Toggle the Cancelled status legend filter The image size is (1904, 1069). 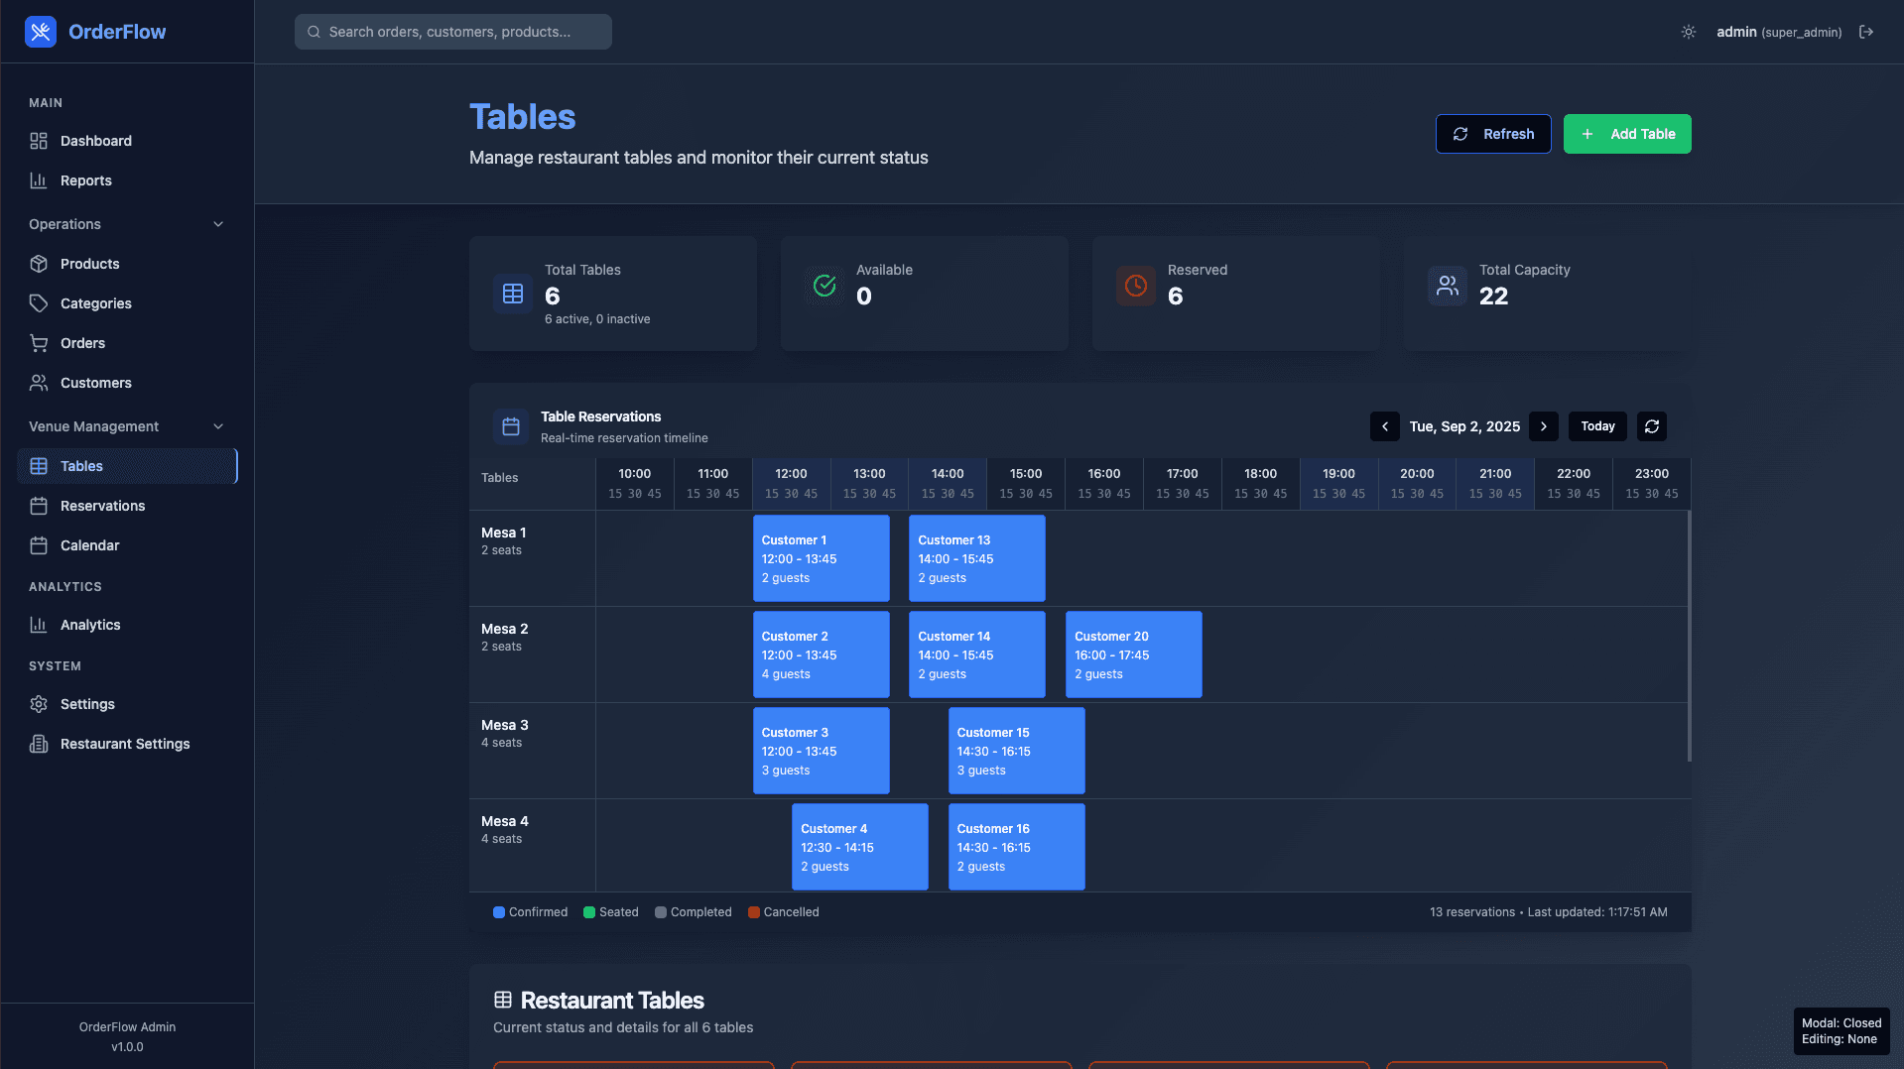[783, 912]
